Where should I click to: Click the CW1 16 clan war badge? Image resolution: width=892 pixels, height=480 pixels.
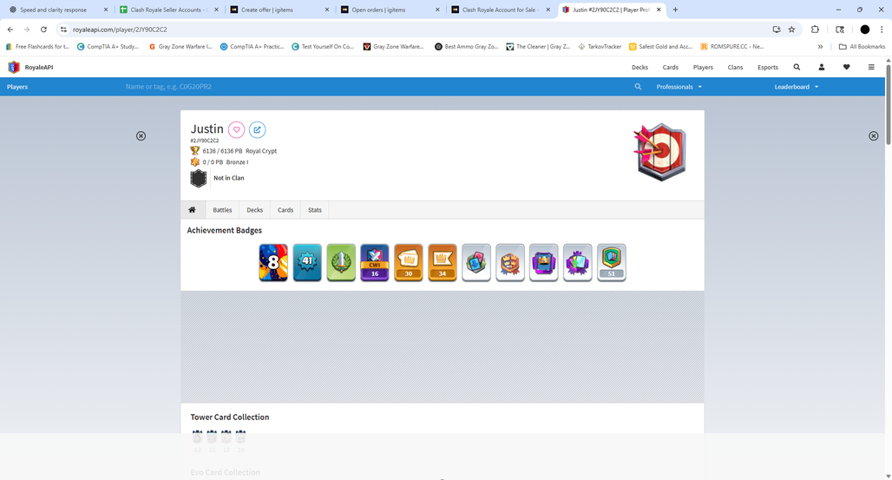coord(375,262)
